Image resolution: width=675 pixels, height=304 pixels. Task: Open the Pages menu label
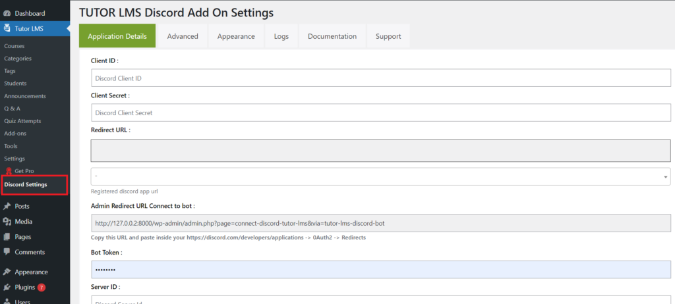tap(23, 237)
